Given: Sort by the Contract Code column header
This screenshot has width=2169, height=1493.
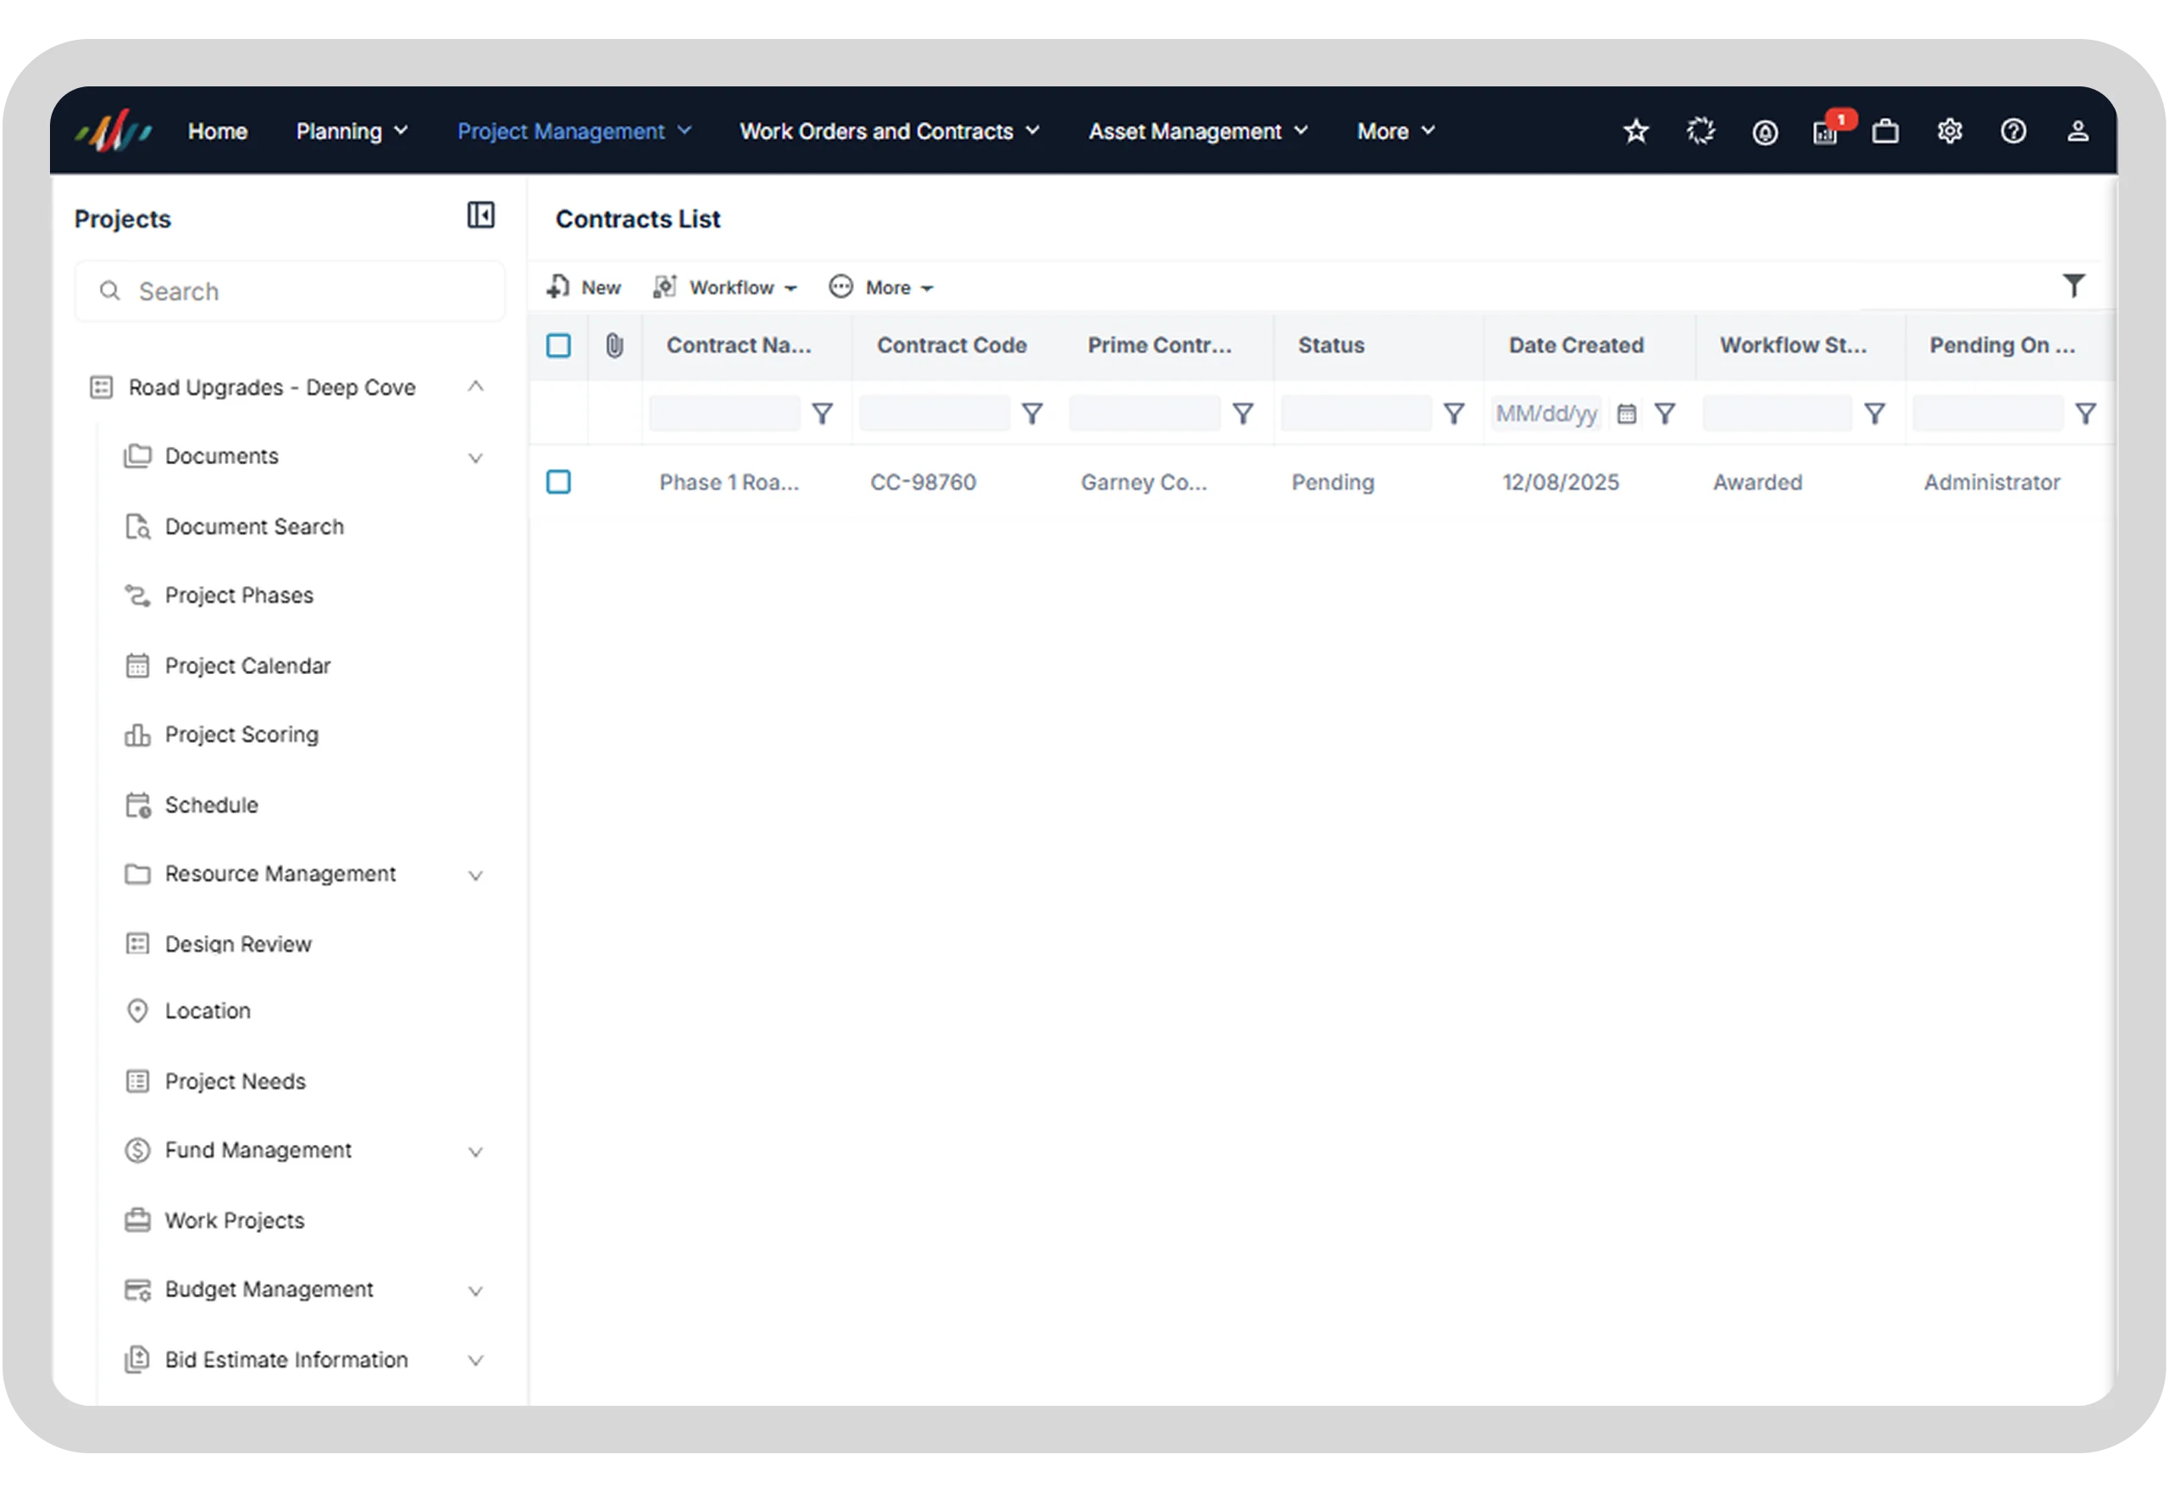Looking at the screenshot, I should click(951, 346).
